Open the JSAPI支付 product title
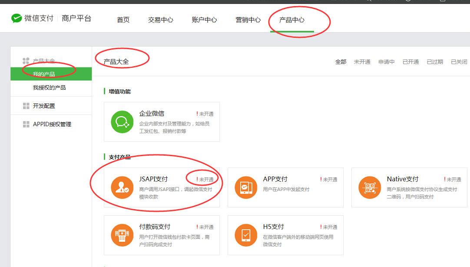Viewport: 470px width, 267px height. coord(153,179)
